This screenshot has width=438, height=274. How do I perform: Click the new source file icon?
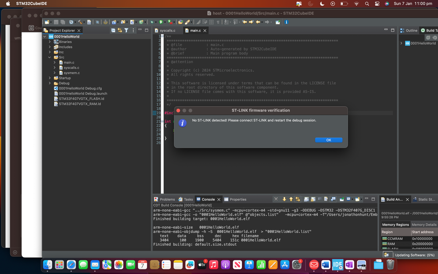[x=132, y=22]
